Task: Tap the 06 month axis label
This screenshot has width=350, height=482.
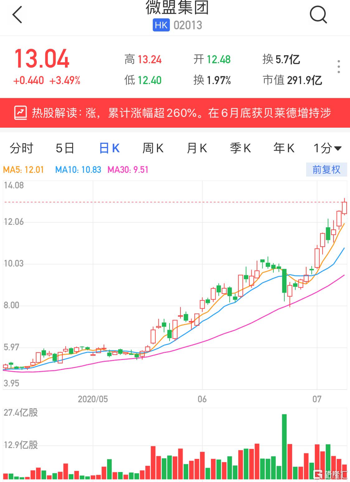Action: (202, 399)
